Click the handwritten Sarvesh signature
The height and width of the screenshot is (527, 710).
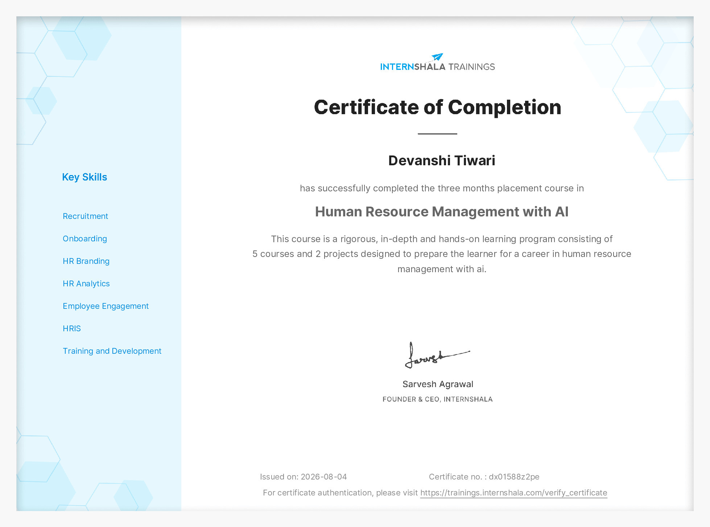(x=437, y=356)
